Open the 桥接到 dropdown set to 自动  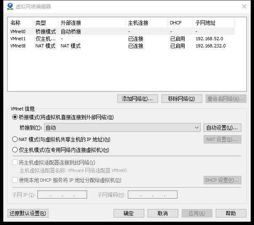[x=122, y=128]
